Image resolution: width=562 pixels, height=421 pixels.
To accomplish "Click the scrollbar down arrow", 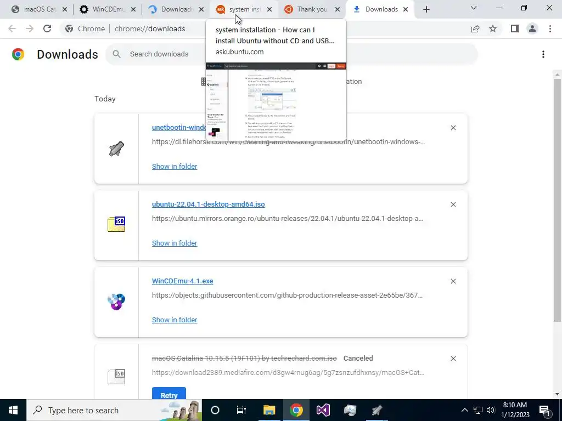I will pyautogui.click(x=557, y=395).
